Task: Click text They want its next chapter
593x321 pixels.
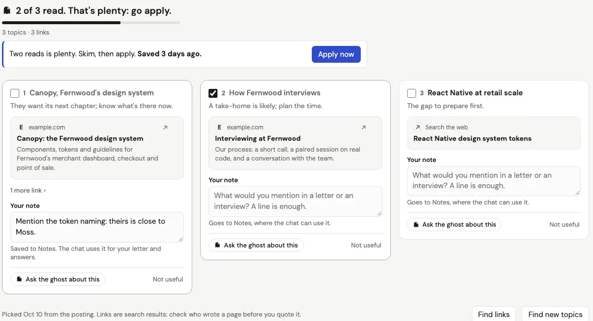Action: pyautogui.click(x=92, y=106)
